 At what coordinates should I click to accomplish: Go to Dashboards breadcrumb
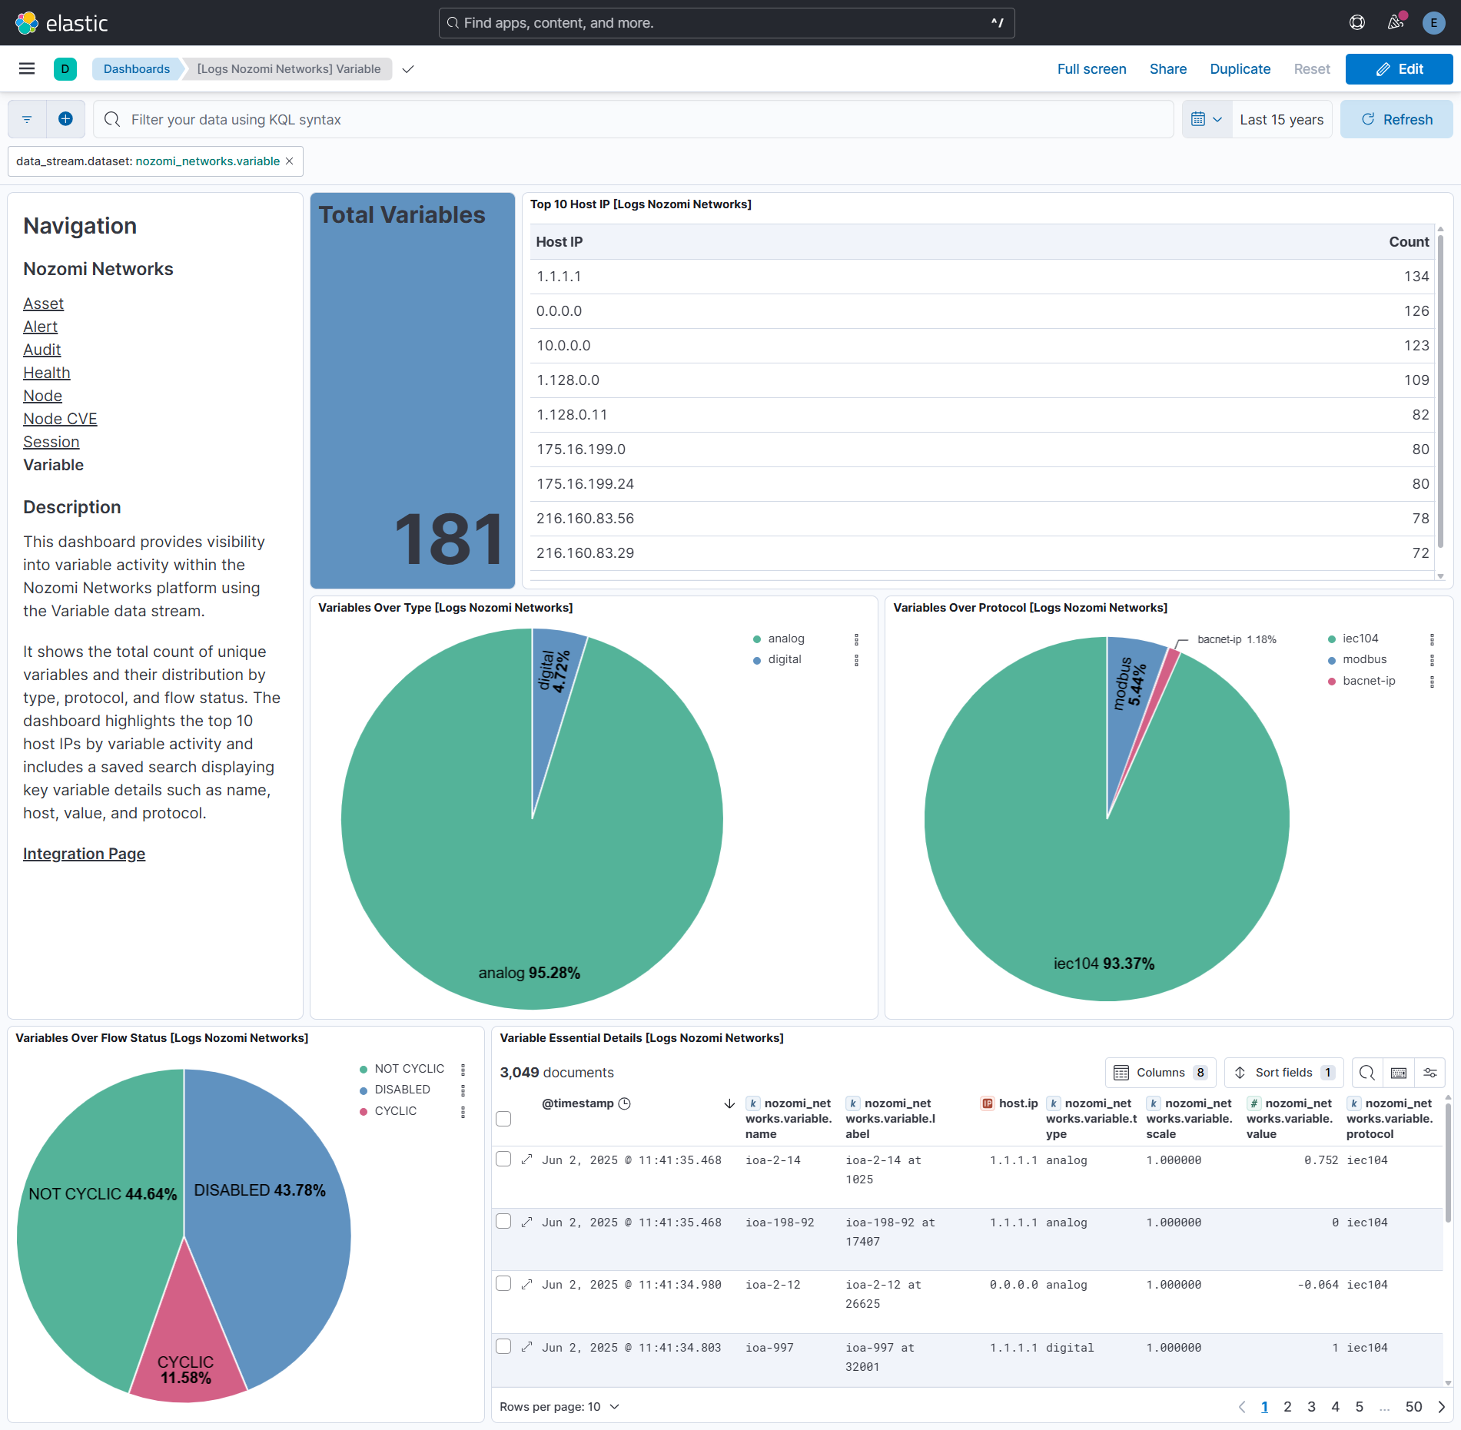point(137,69)
